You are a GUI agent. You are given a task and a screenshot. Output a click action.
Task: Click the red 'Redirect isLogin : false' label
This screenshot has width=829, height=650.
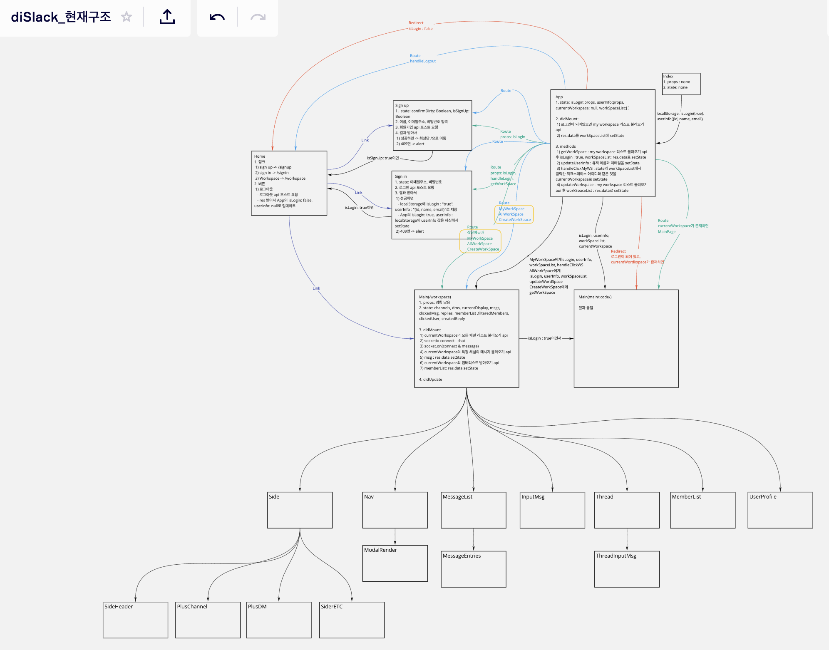tap(420, 26)
